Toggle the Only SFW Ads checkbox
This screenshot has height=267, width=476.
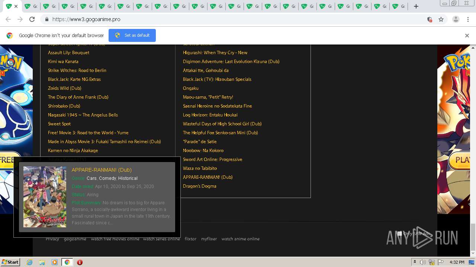[400, 234]
